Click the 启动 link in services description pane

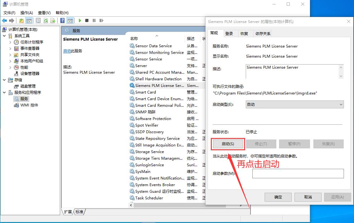click(x=67, y=51)
